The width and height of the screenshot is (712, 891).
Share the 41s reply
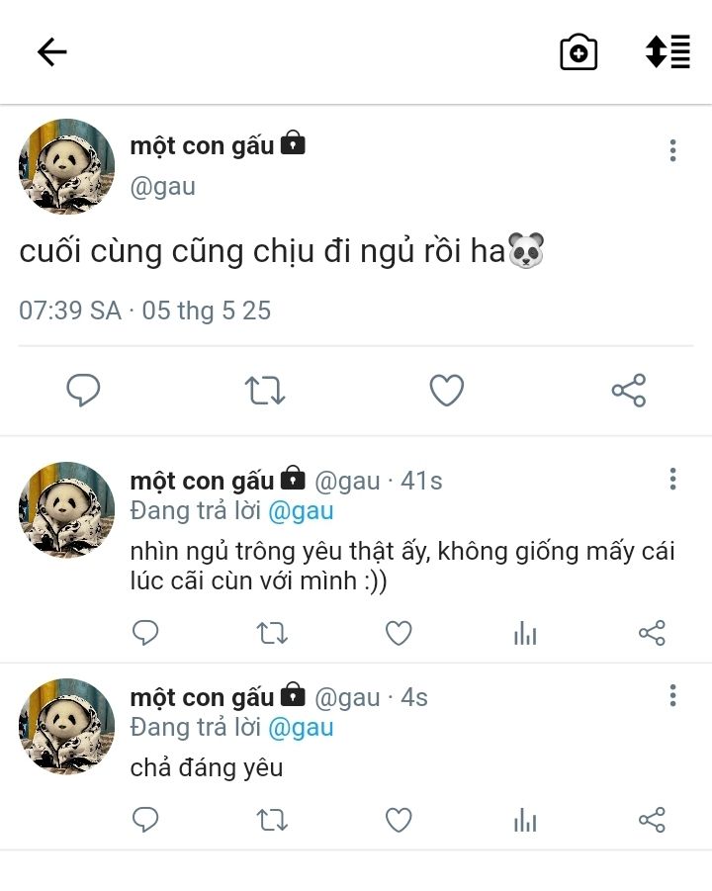click(652, 633)
